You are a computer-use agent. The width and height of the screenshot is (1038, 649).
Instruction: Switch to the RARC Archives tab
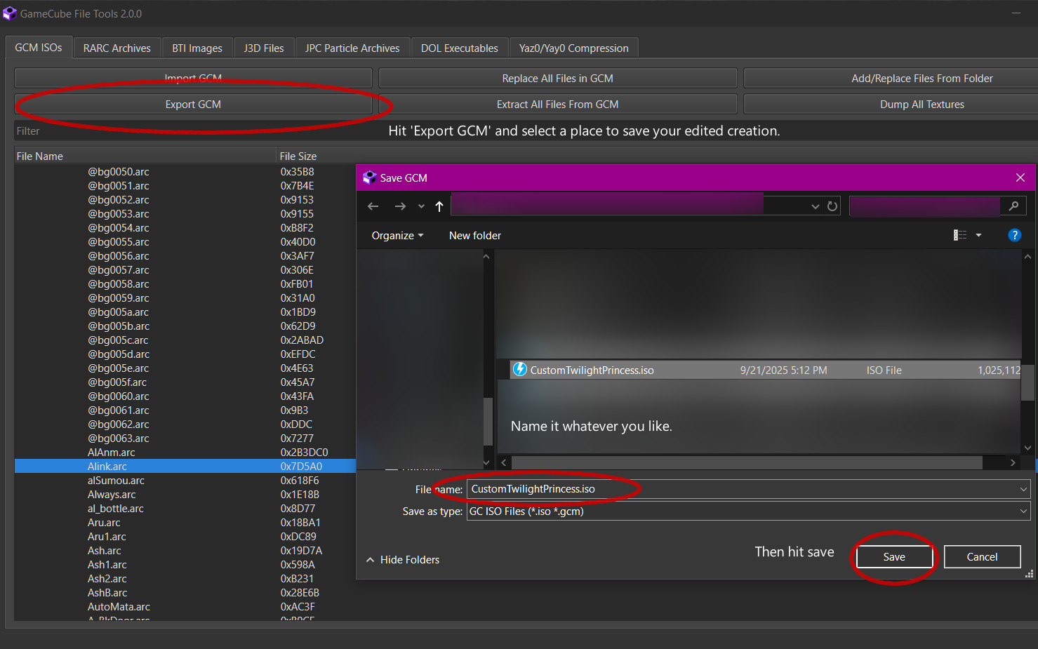(117, 48)
